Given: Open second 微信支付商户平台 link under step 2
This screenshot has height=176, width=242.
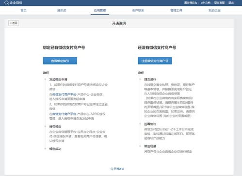Looking at the screenshot, I should tap(64, 114).
